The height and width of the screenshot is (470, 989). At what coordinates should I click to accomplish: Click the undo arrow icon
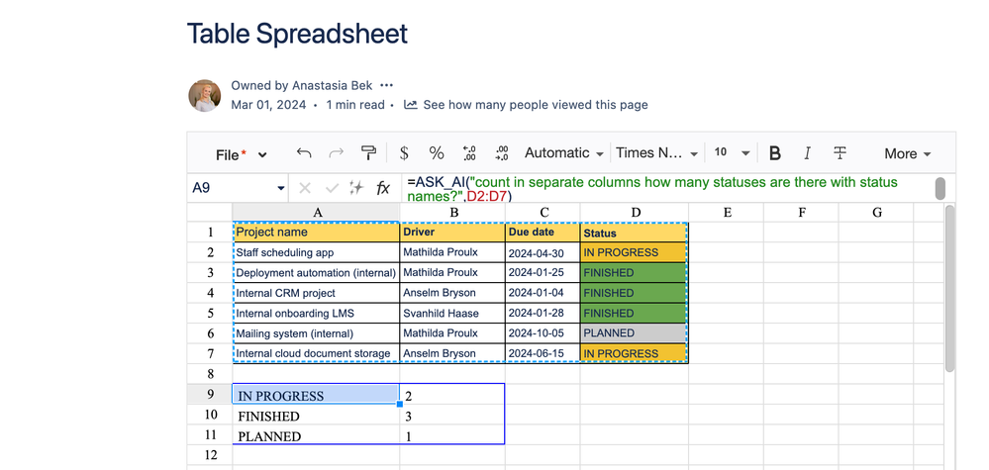point(304,153)
